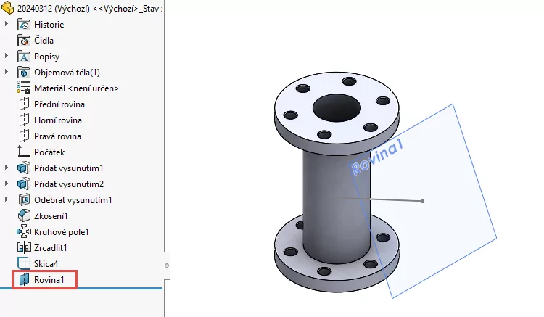Select Rovina1 in the feature tree
Image resolution: width=544 pixels, height=317 pixels.
point(54,279)
